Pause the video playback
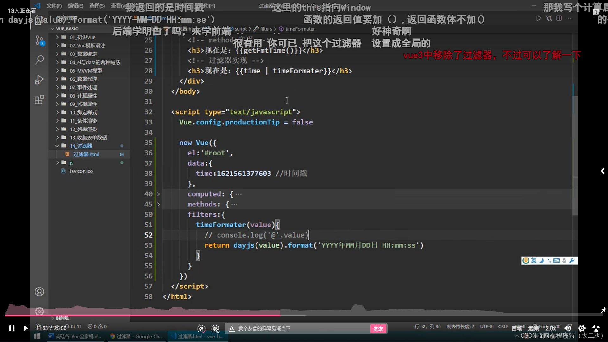Image resolution: width=608 pixels, height=342 pixels. [x=12, y=328]
